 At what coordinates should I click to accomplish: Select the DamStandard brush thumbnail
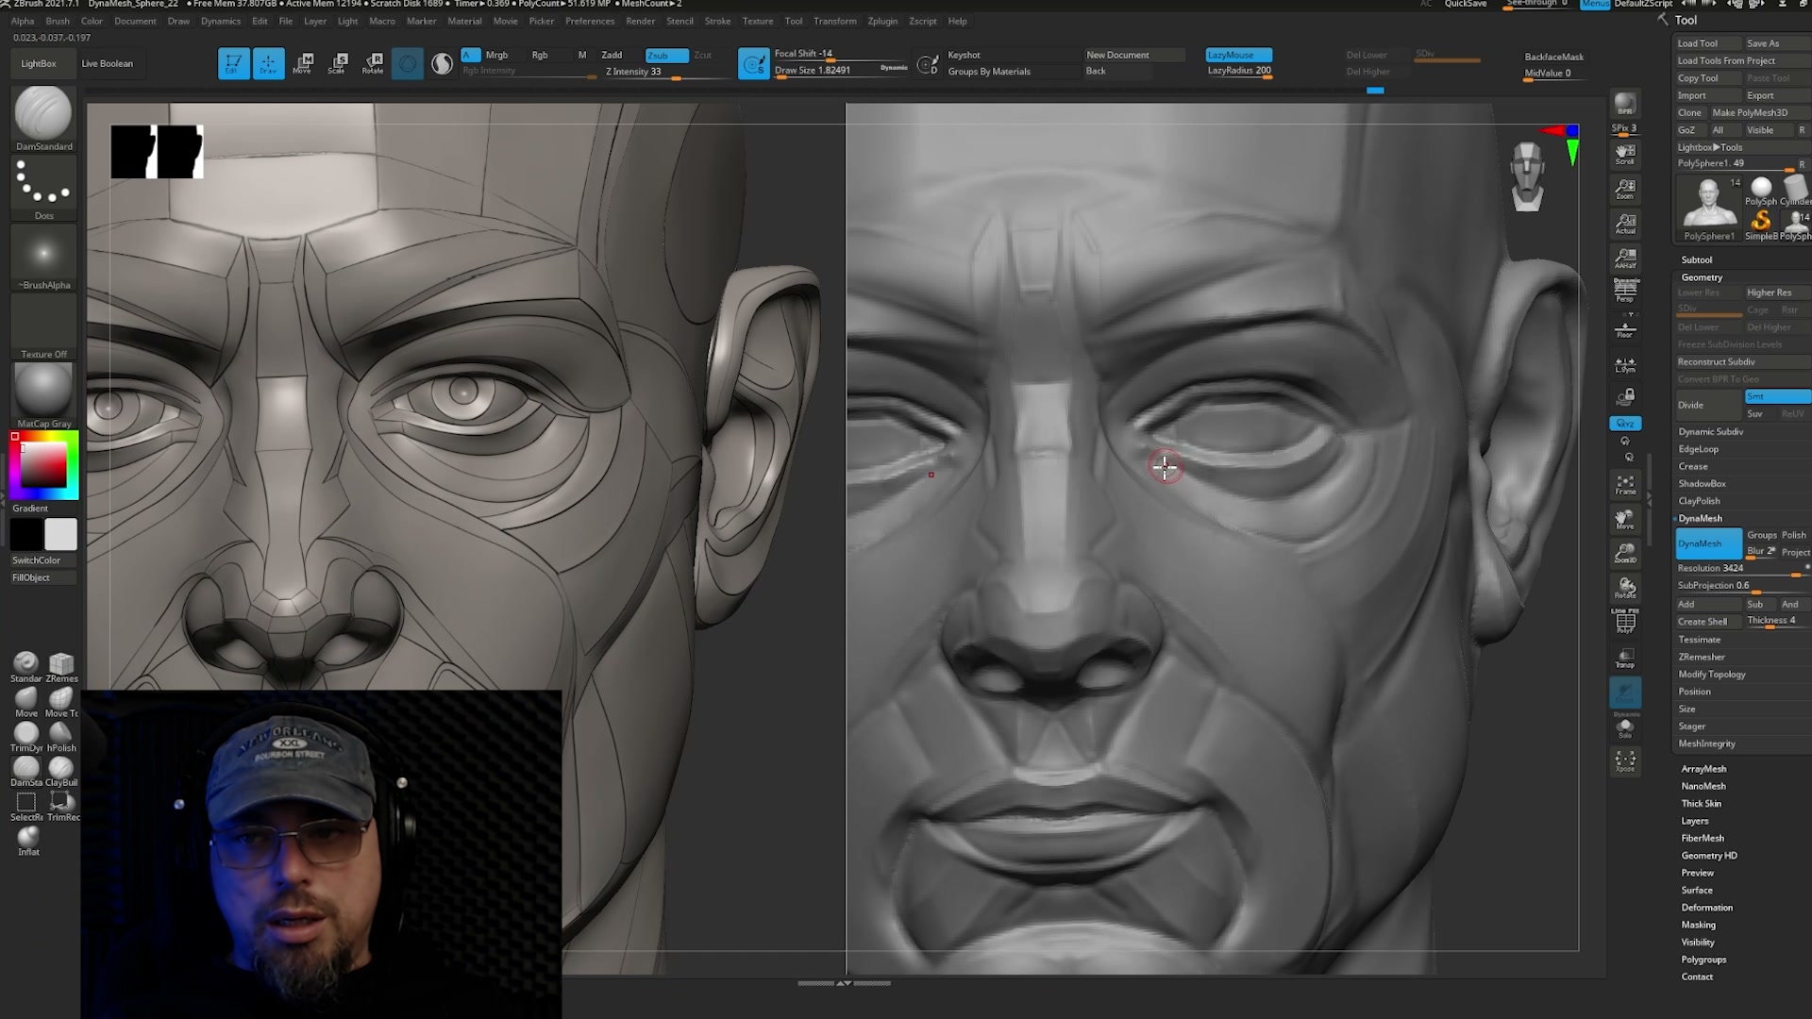pos(43,114)
